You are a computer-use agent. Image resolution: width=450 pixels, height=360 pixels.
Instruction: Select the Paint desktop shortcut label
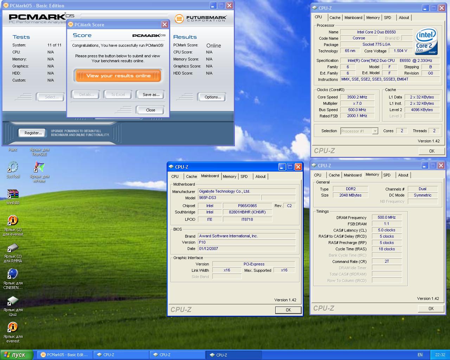pyautogui.click(x=13, y=149)
